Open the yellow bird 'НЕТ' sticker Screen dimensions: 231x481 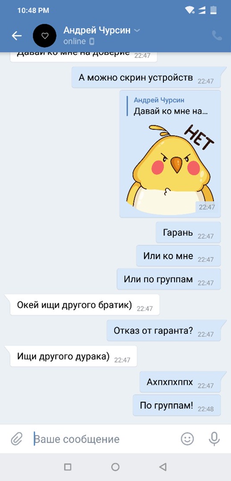point(170,169)
